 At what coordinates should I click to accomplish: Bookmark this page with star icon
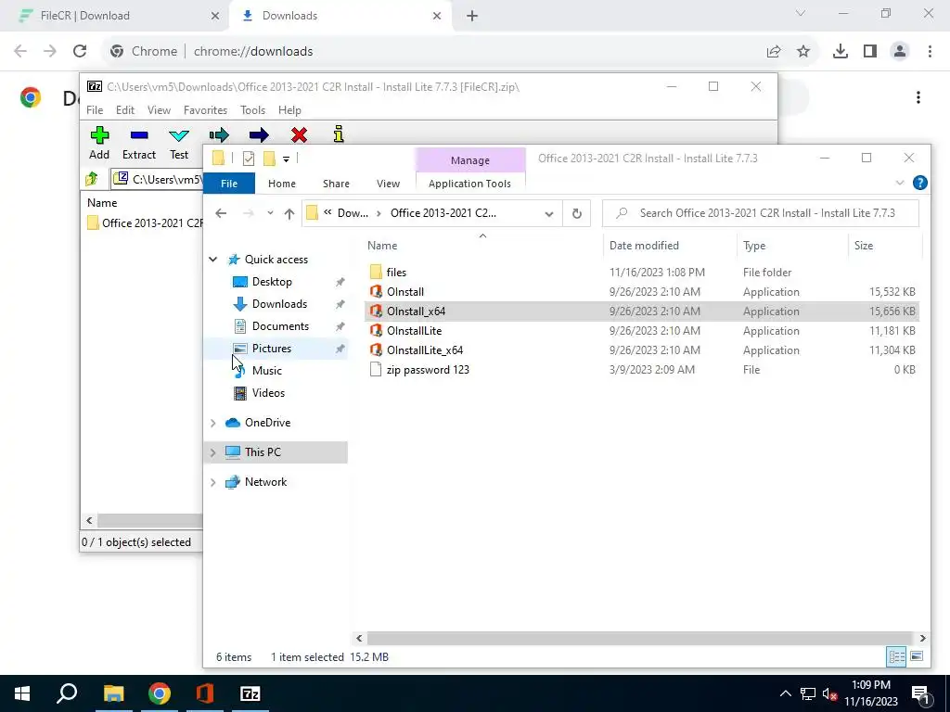click(x=803, y=51)
